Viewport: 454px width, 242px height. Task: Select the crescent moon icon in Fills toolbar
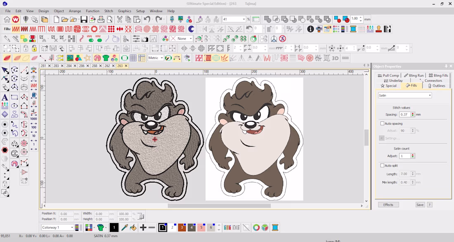tap(191, 29)
